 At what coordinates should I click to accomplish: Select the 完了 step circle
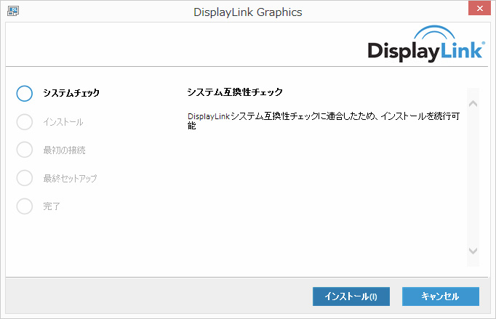click(24, 206)
